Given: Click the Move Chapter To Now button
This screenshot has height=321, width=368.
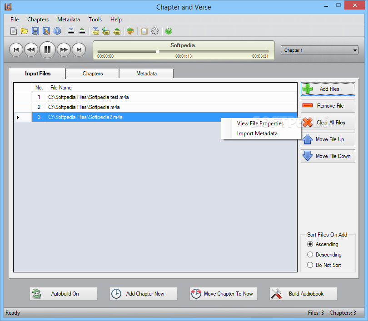Looking at the screenshot, I should (x=224, y=294).
